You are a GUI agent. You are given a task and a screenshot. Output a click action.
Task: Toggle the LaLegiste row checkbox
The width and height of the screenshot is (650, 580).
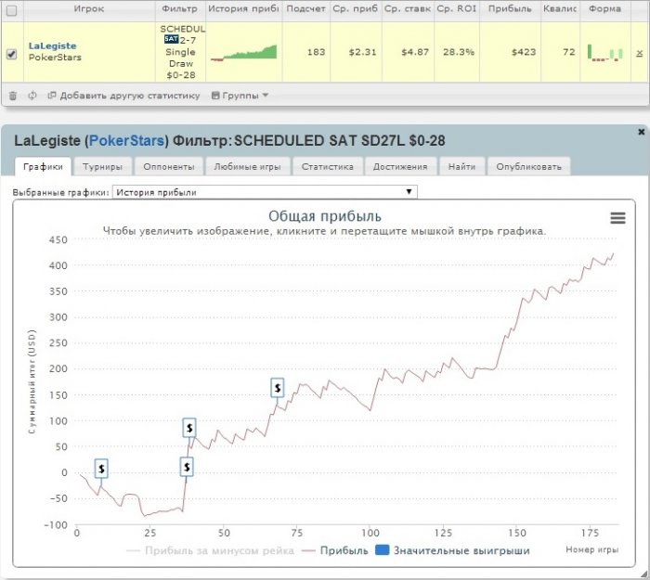tap(11, 54)
